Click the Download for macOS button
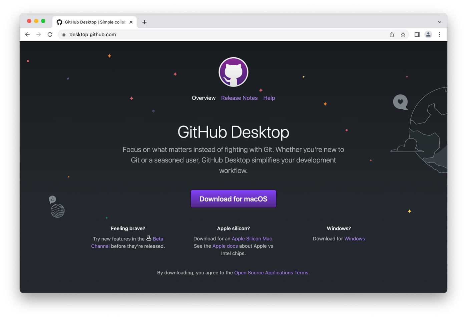This screenshot has width=467, height=319. pyautogui.click(x=233, y=199)
